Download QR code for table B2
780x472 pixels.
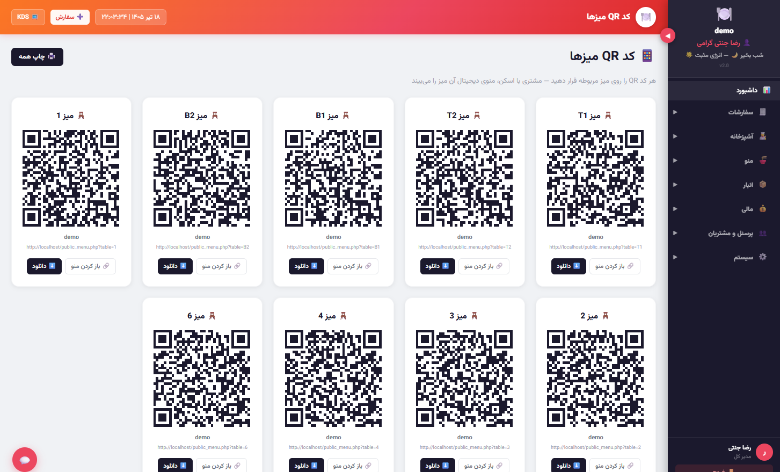(175, 266)
